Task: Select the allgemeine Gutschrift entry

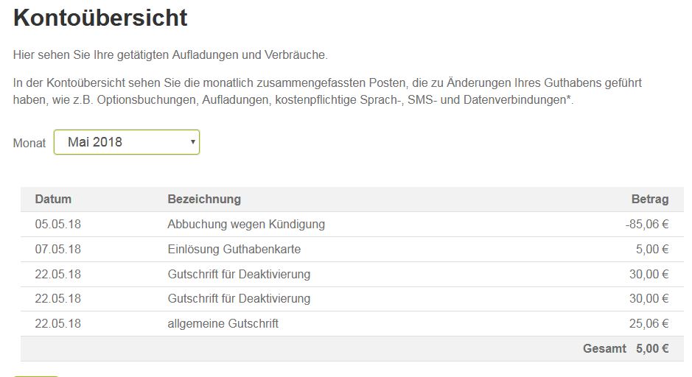Action: 223,323
